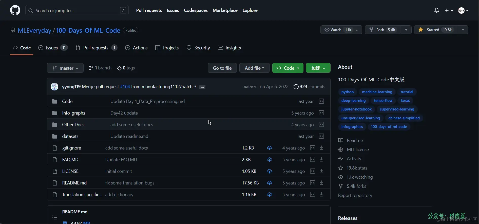Viewport: 479px width, 224px height.
Task: Toggle the Starred button
Action: tap(436, 30)
